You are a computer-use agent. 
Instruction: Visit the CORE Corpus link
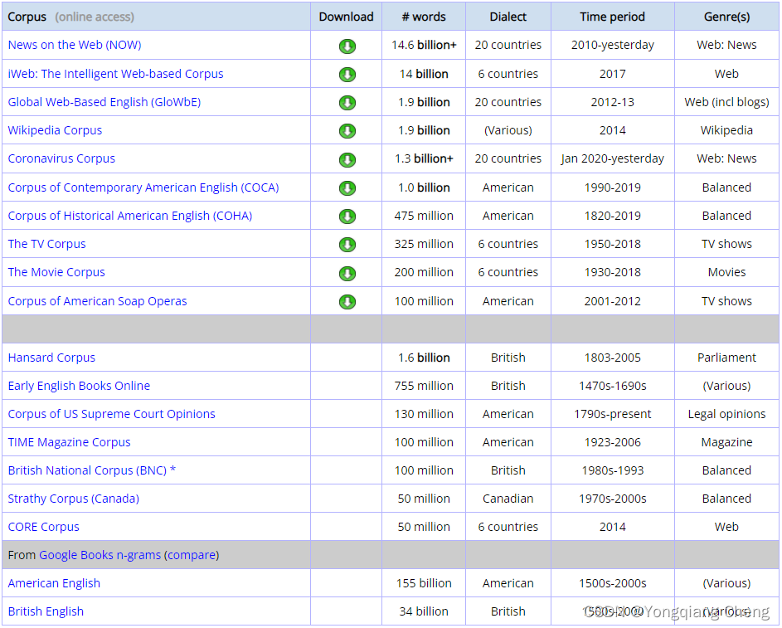43,528
